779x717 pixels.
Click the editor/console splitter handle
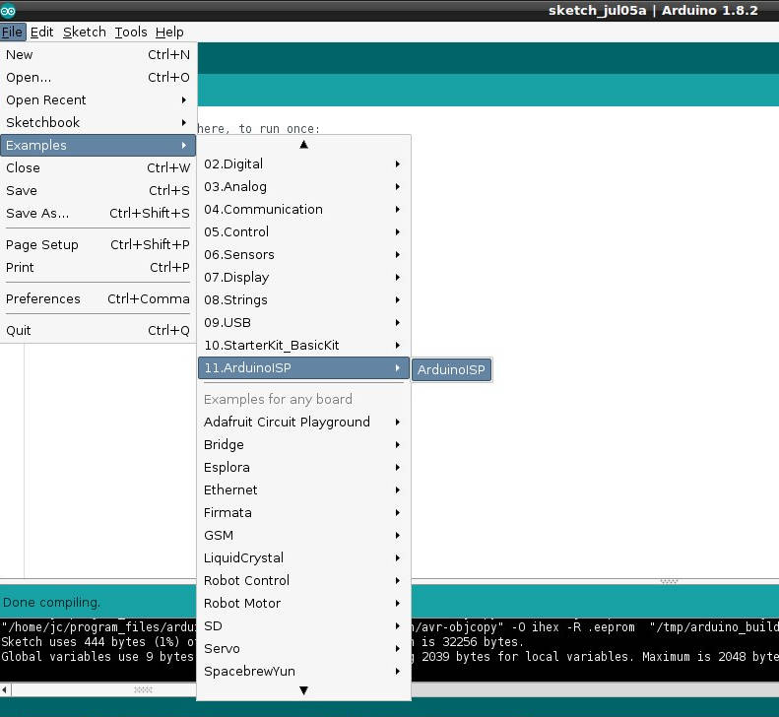click(x=669, y=581)
